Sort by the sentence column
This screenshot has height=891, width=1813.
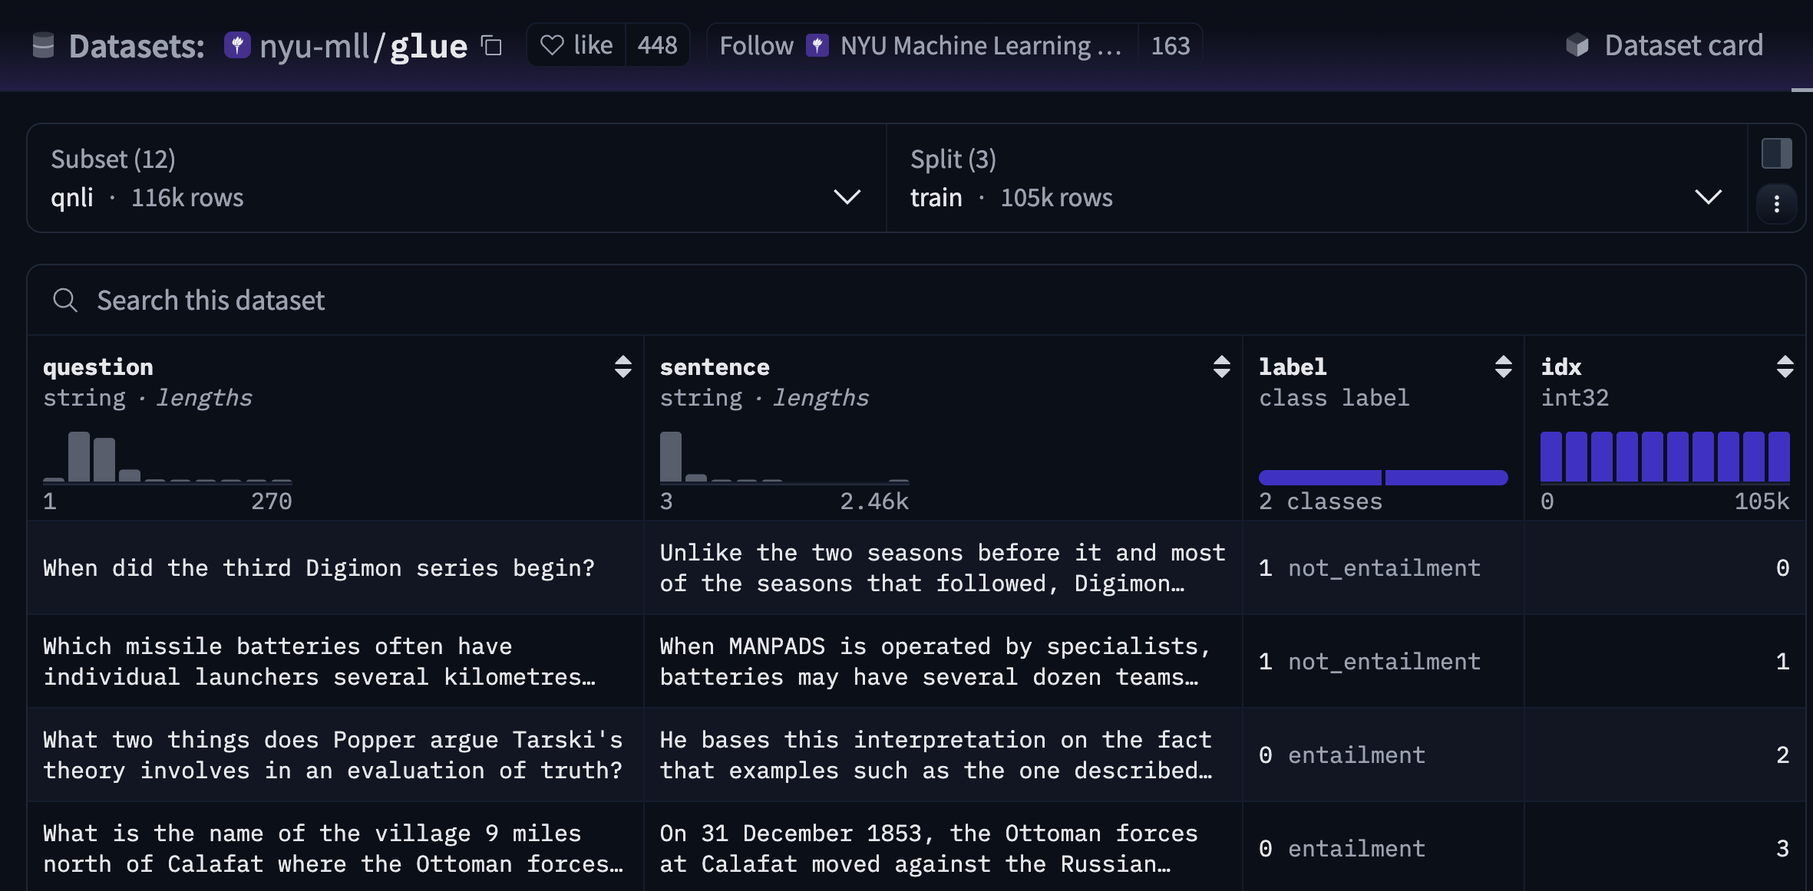tap(1221, 367)
